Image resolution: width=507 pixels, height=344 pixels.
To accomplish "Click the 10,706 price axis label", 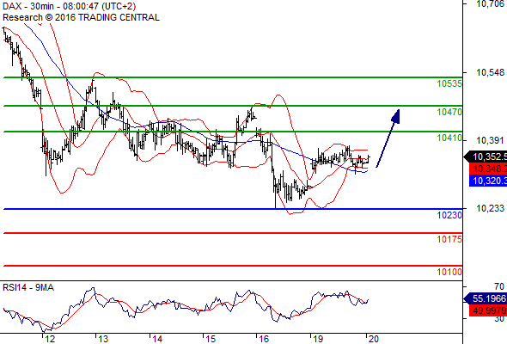I will [x=490, y=3].
